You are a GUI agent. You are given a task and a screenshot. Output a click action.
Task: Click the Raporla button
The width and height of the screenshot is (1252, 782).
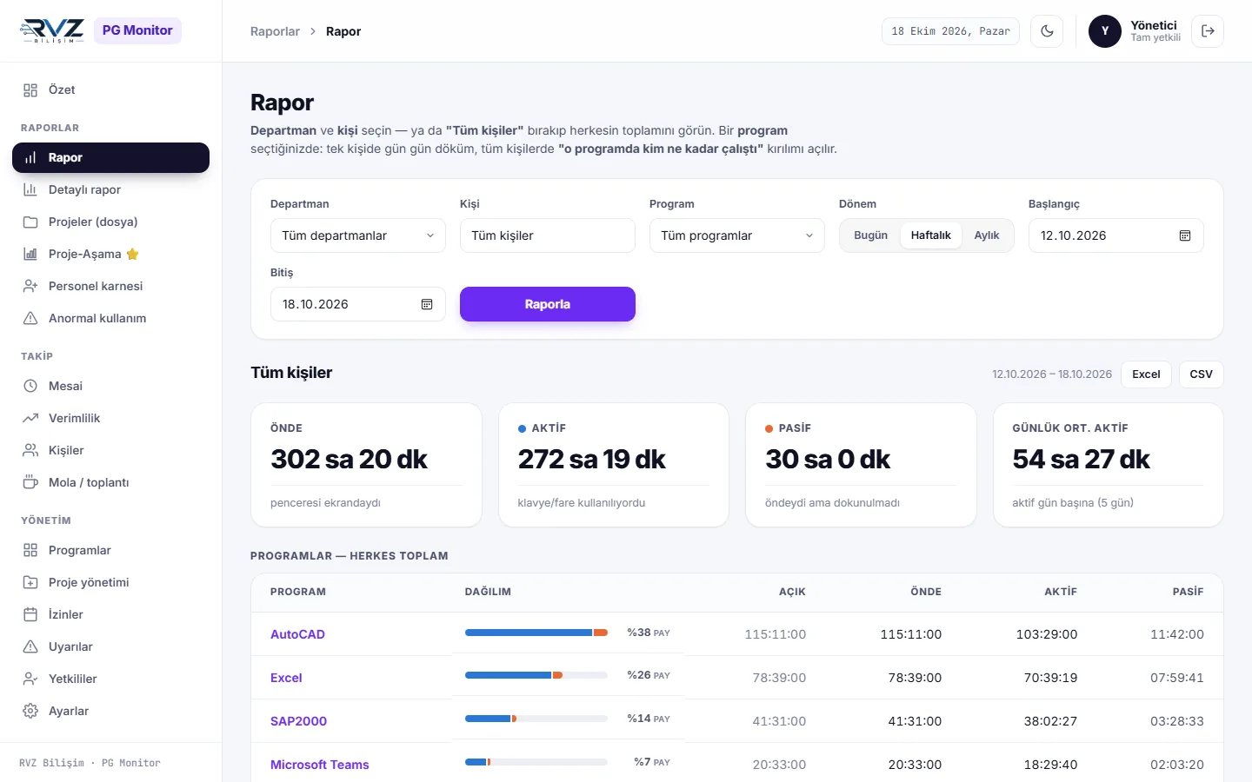[548, 304]
